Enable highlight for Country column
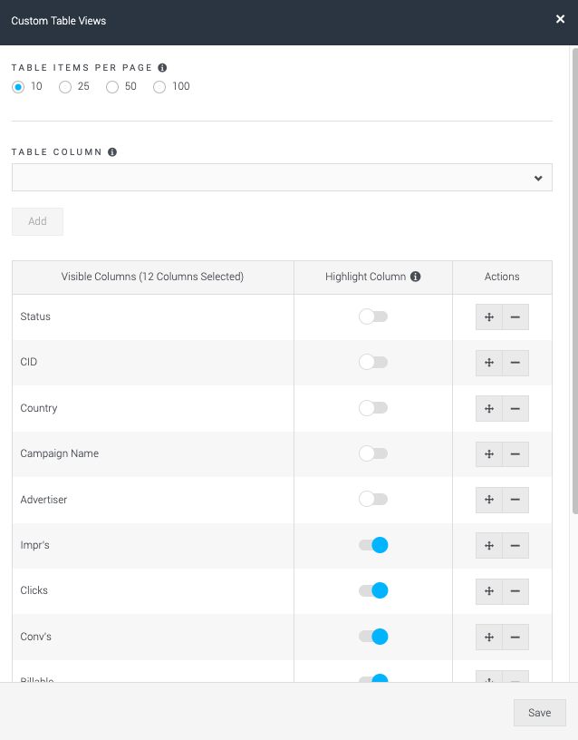Viewport: 578px width, 740px height. click(373, 408)
